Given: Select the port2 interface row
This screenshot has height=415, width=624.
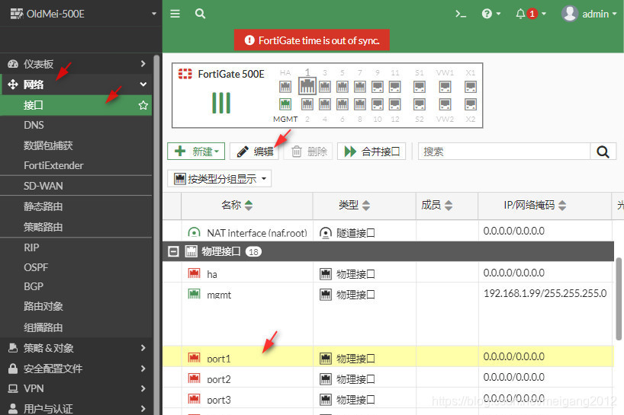Looking at the screenshot, I should (388, 377).
